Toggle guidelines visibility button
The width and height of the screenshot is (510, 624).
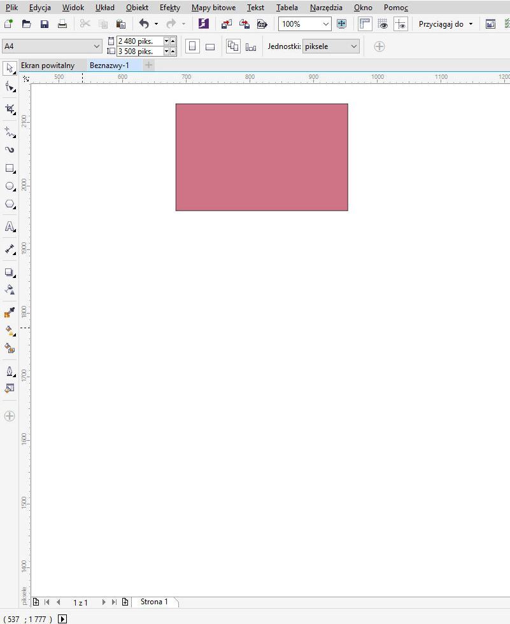[400, 24]
